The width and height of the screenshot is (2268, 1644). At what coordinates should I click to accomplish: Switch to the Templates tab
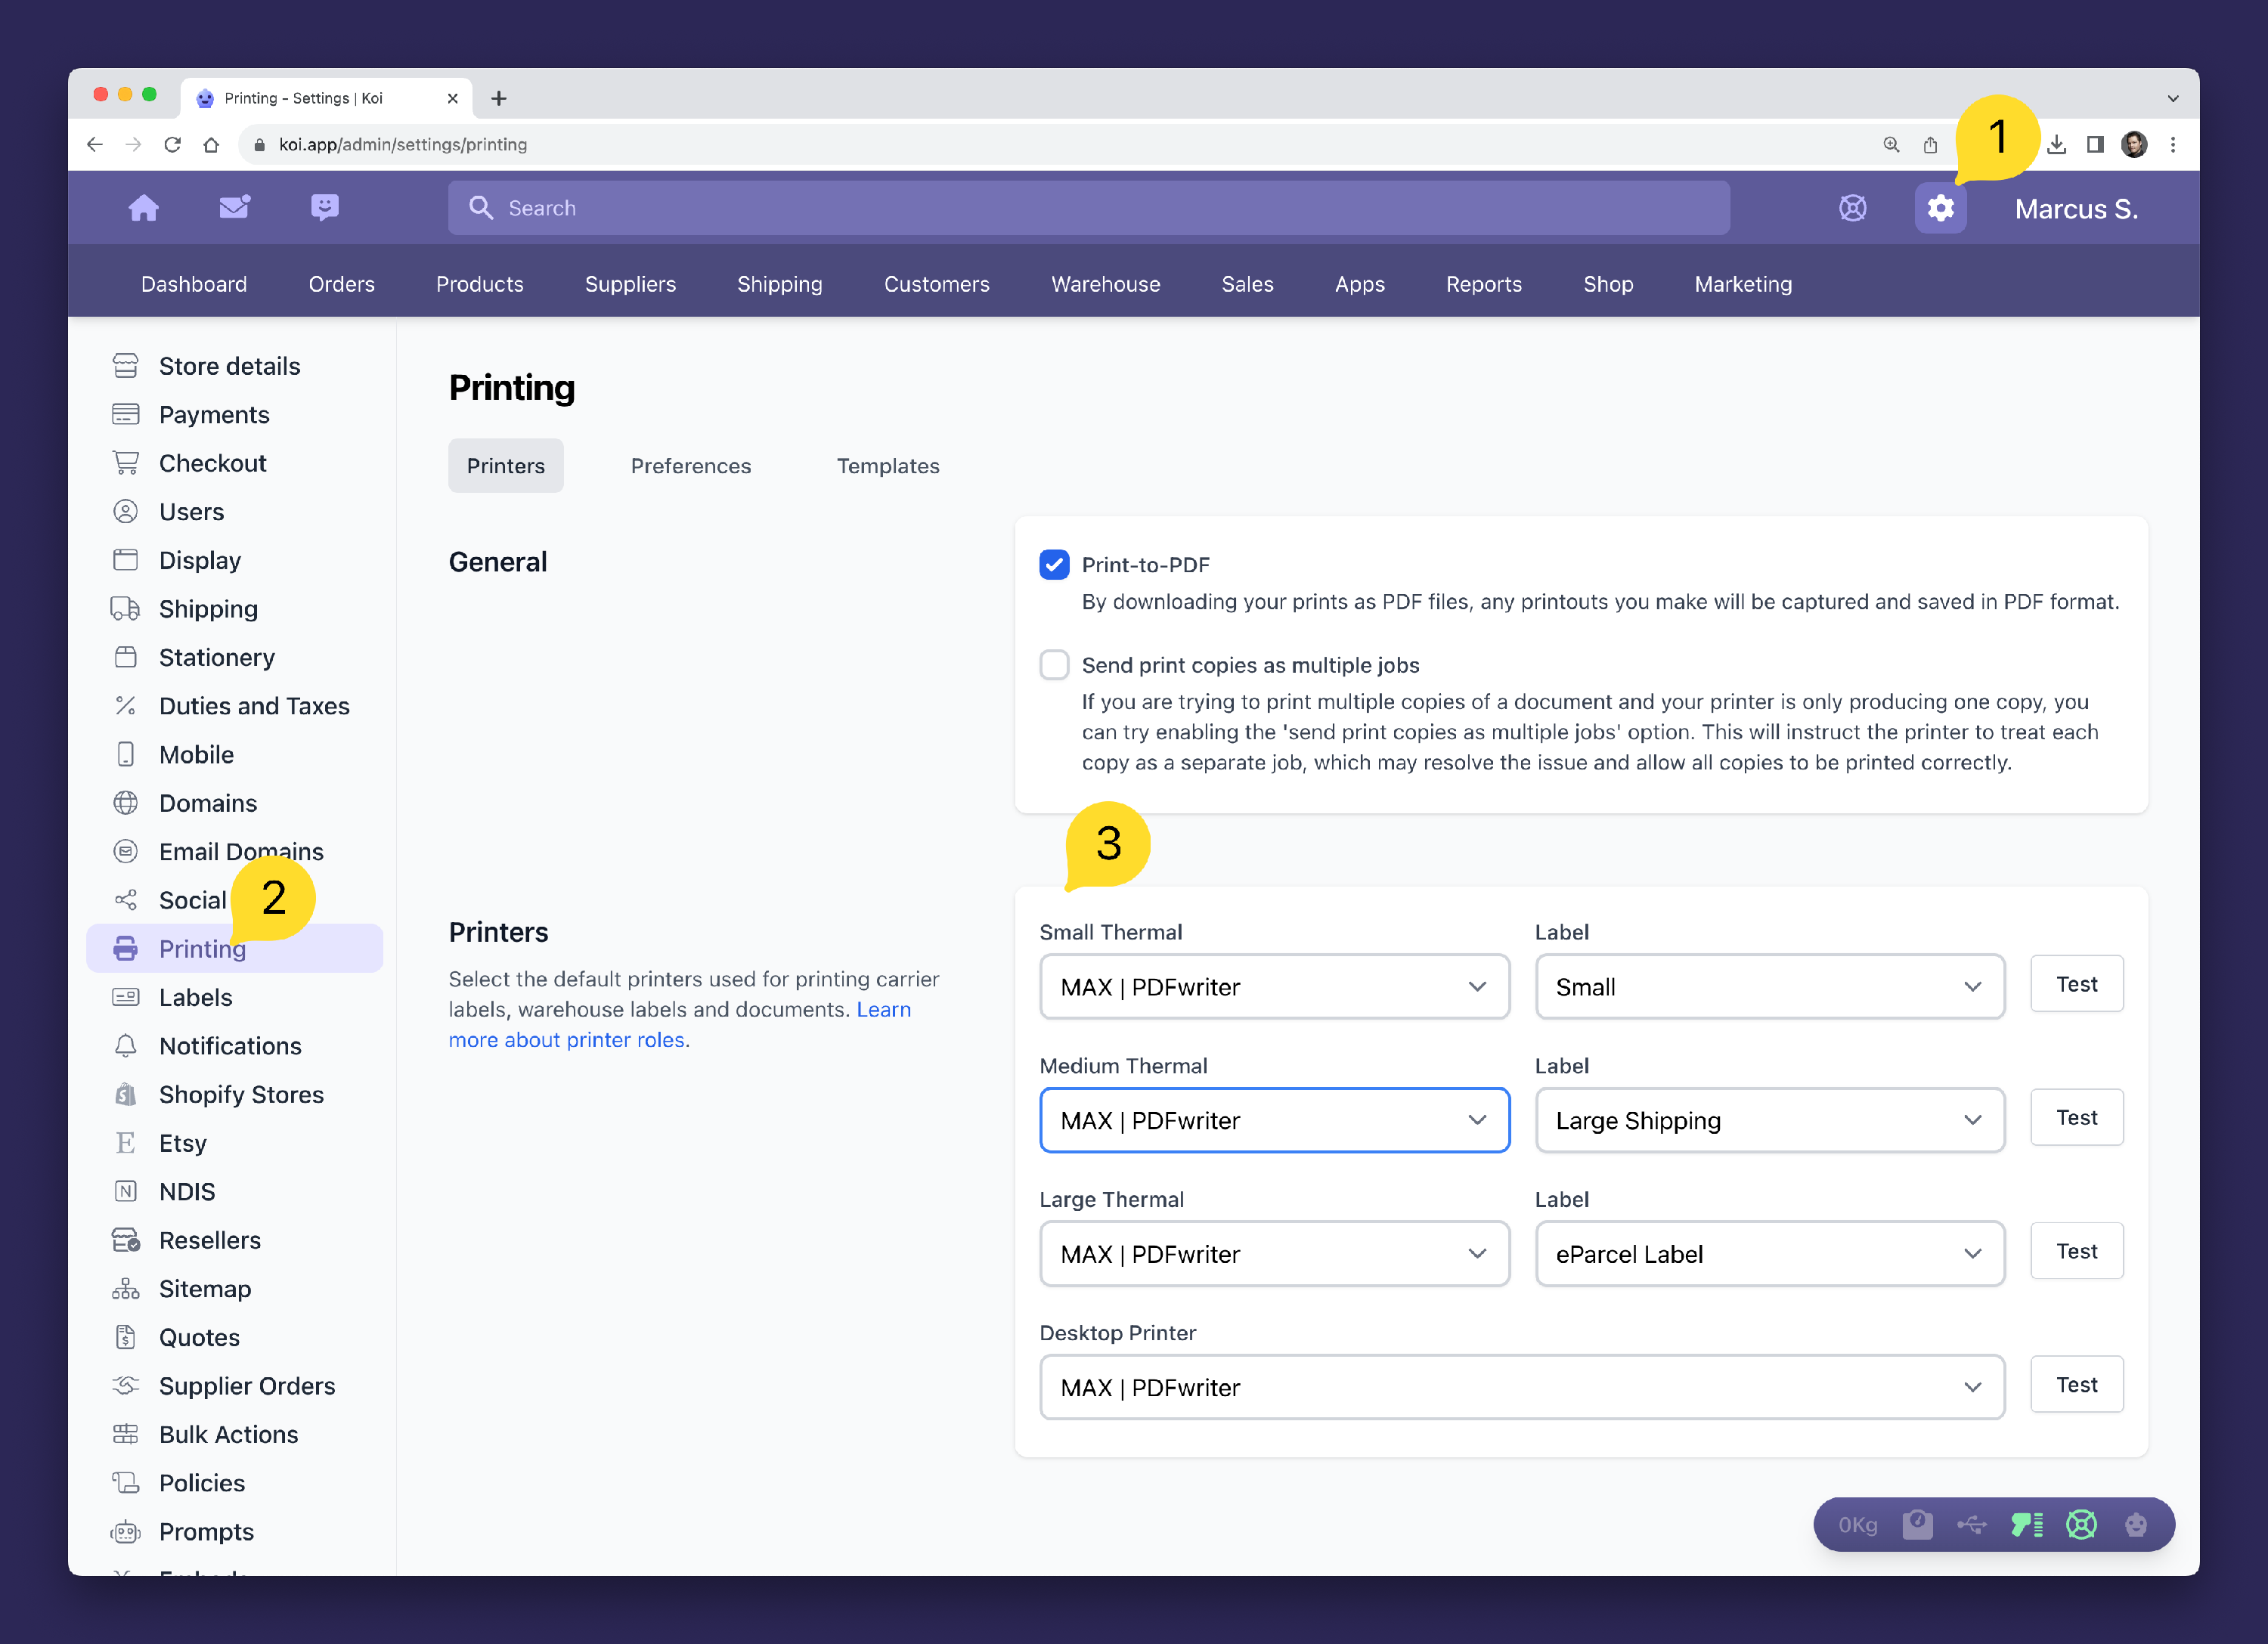tap(887, 466)
